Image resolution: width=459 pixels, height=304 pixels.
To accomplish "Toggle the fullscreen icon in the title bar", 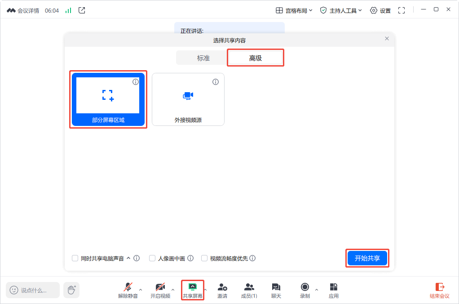I will point(402,10).
